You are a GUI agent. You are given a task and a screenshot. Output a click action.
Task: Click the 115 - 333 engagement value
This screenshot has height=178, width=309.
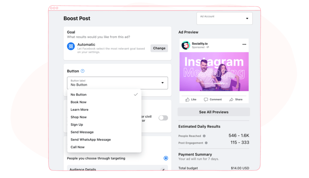tap(240, 142)
